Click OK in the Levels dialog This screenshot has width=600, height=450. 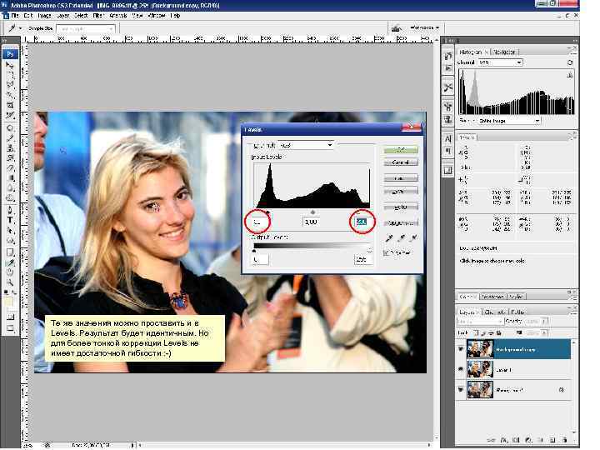click(x=401, y=150)
